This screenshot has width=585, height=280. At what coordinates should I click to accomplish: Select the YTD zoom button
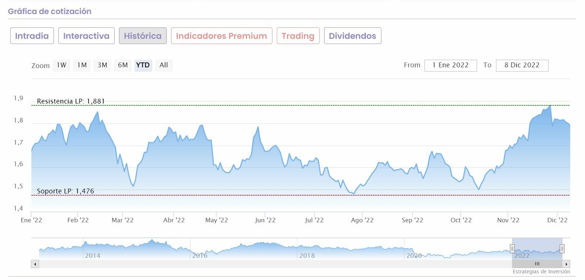tap(143, 65)
